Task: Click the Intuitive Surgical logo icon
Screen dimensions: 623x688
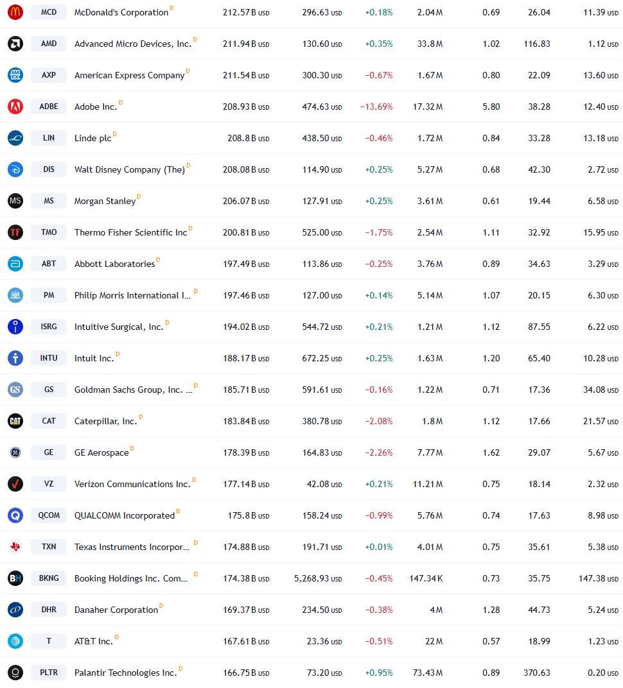Action: [15, 327]
